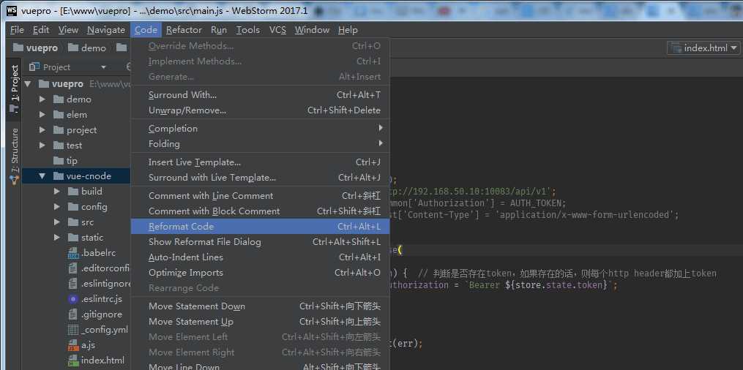This screenshot has width=743, height=370.
Task: Select the .eslintignore file
Action: [99, 284]
